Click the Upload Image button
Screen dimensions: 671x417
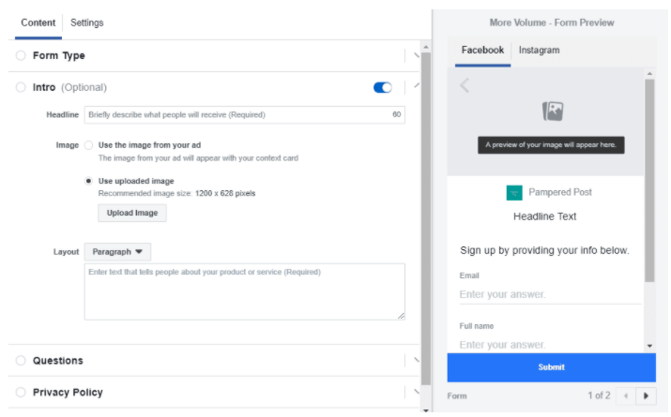(132, 213)
